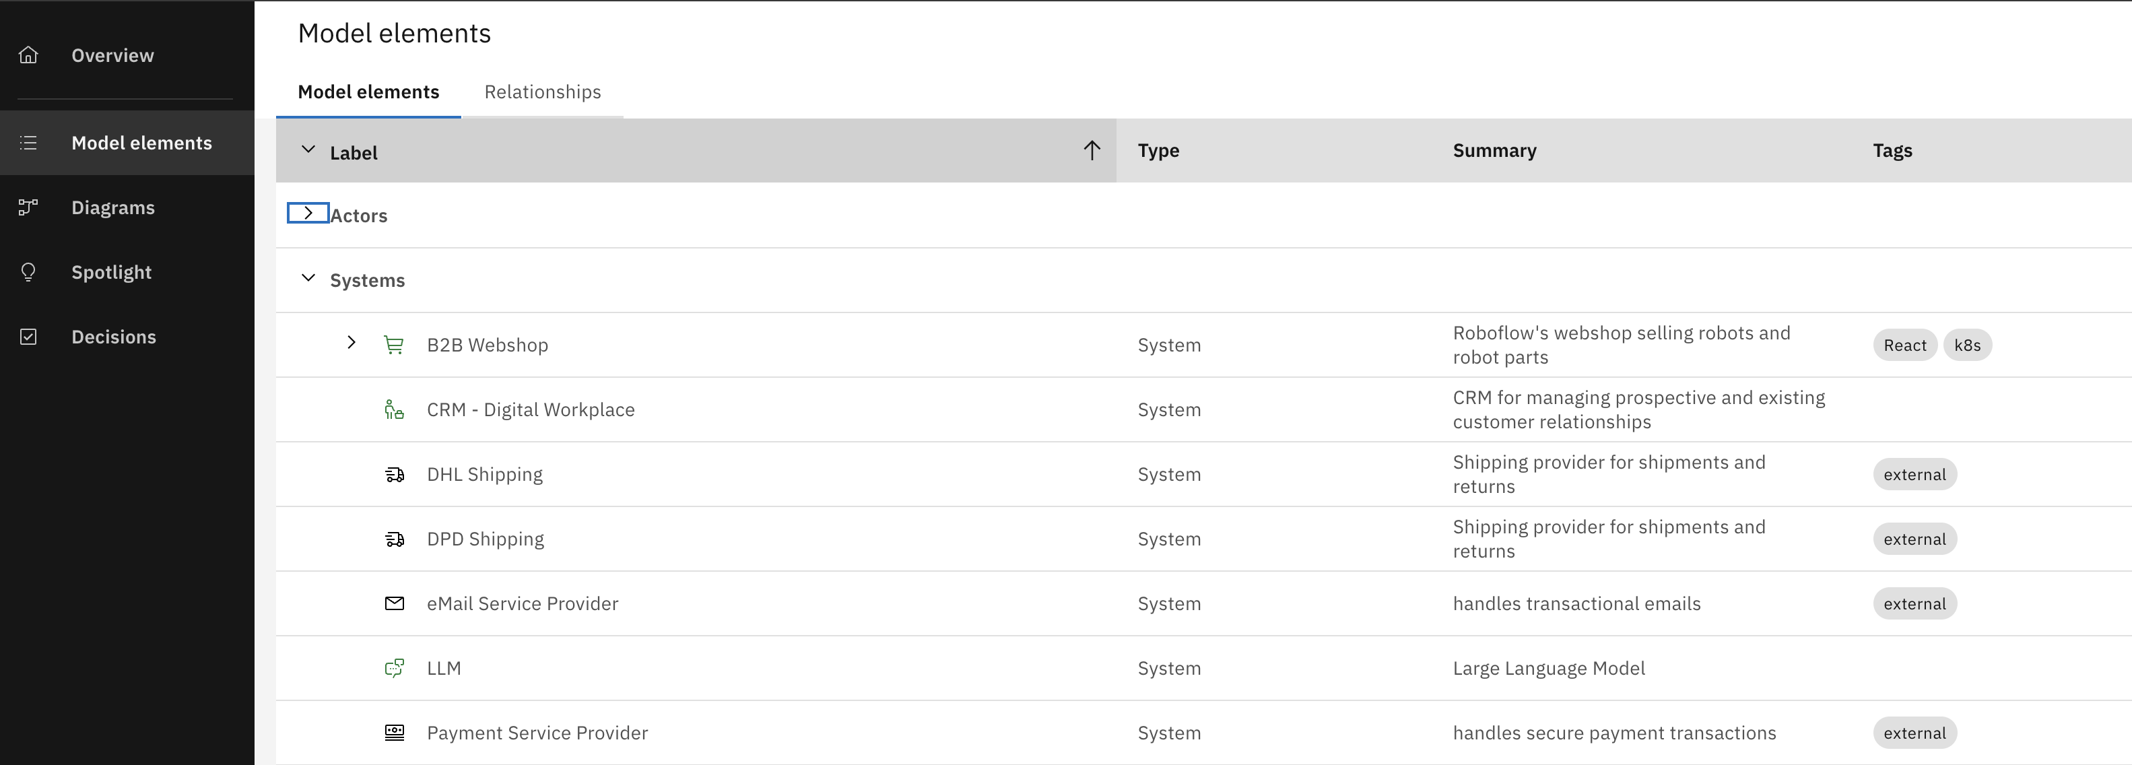Expand the Actors group

(x=308, y=213)
